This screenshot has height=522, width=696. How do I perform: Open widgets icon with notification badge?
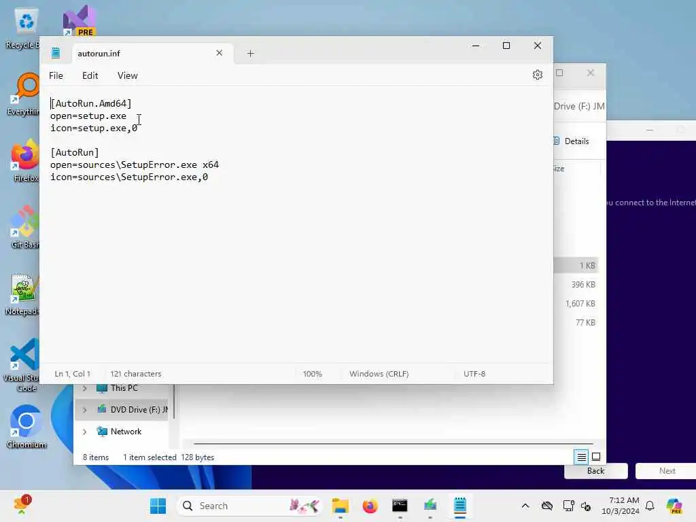pos(22,505)
